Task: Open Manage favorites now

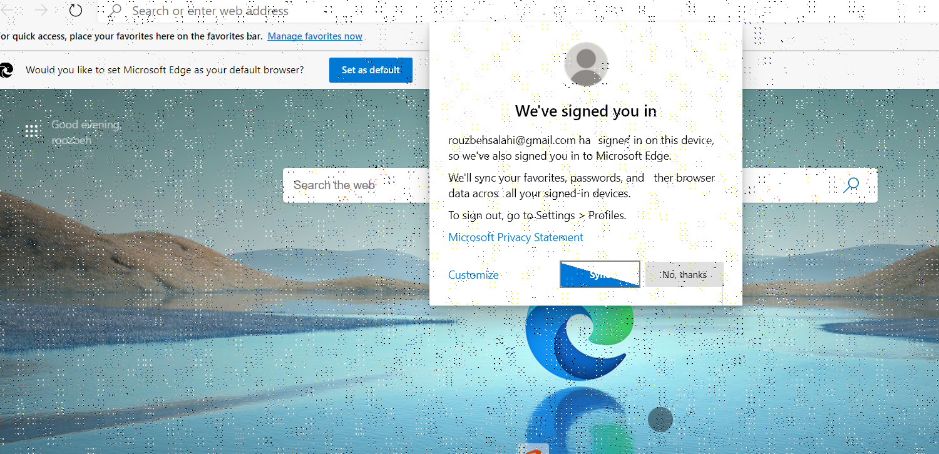Action: click(314, 36)
